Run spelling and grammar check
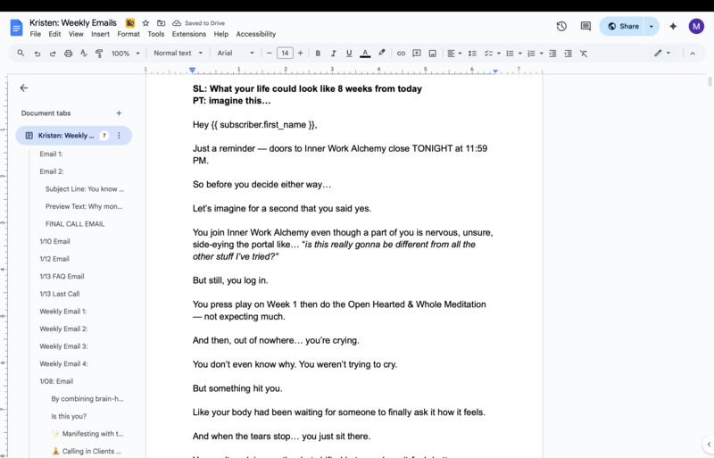Image resolution: width=714 pixels, height=458 pixels. point(84,54)
